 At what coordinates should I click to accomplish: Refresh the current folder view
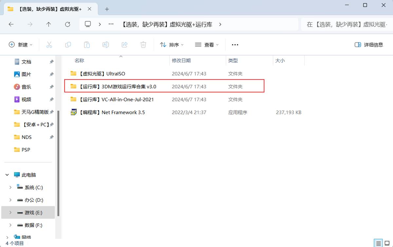(67, 24)
